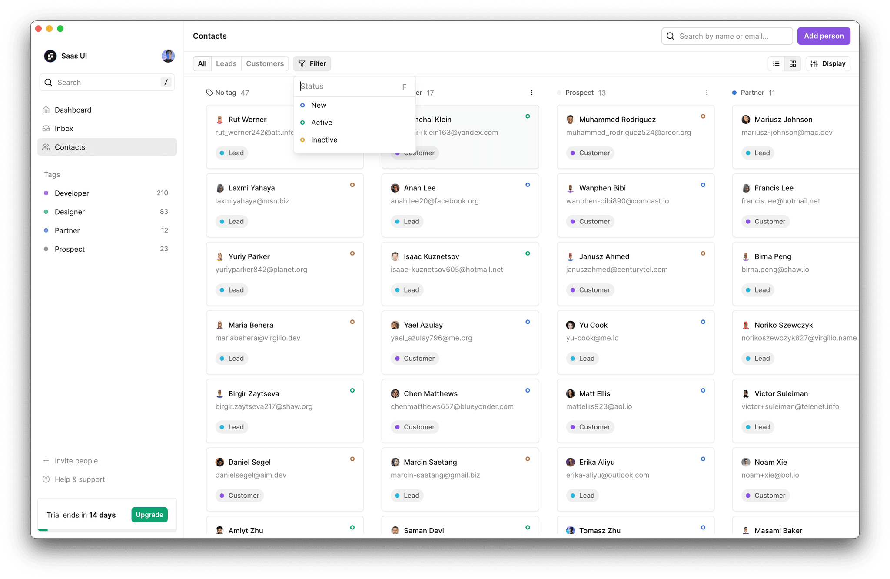
Task: Expand the second column's three-dot menu
Action: [x=531, y=93]
